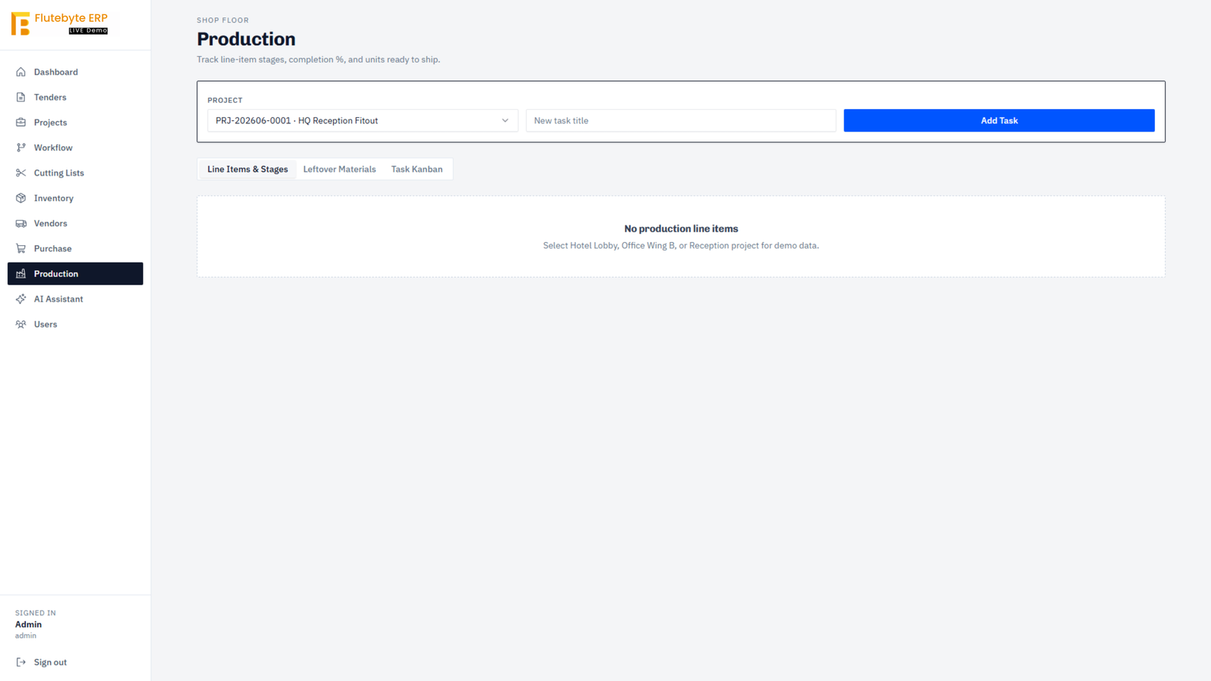Select Production in sidebar

pyautogui.click(x=75, y=274)
